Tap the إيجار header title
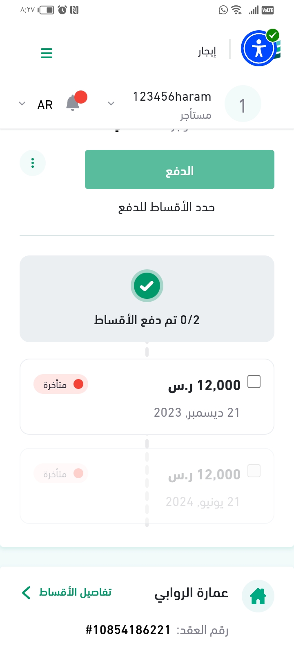Image resolution: width=294 pixels, height=655 pixels. click(x=207, y=52)
